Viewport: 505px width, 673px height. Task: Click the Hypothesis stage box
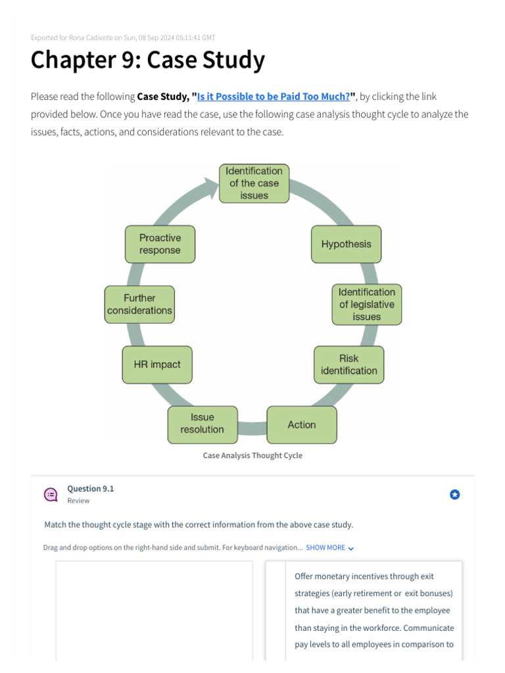point(346,244)
